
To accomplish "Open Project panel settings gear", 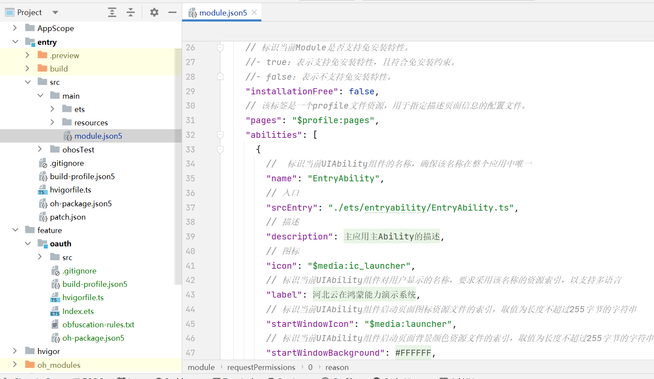I will point(154,12).
